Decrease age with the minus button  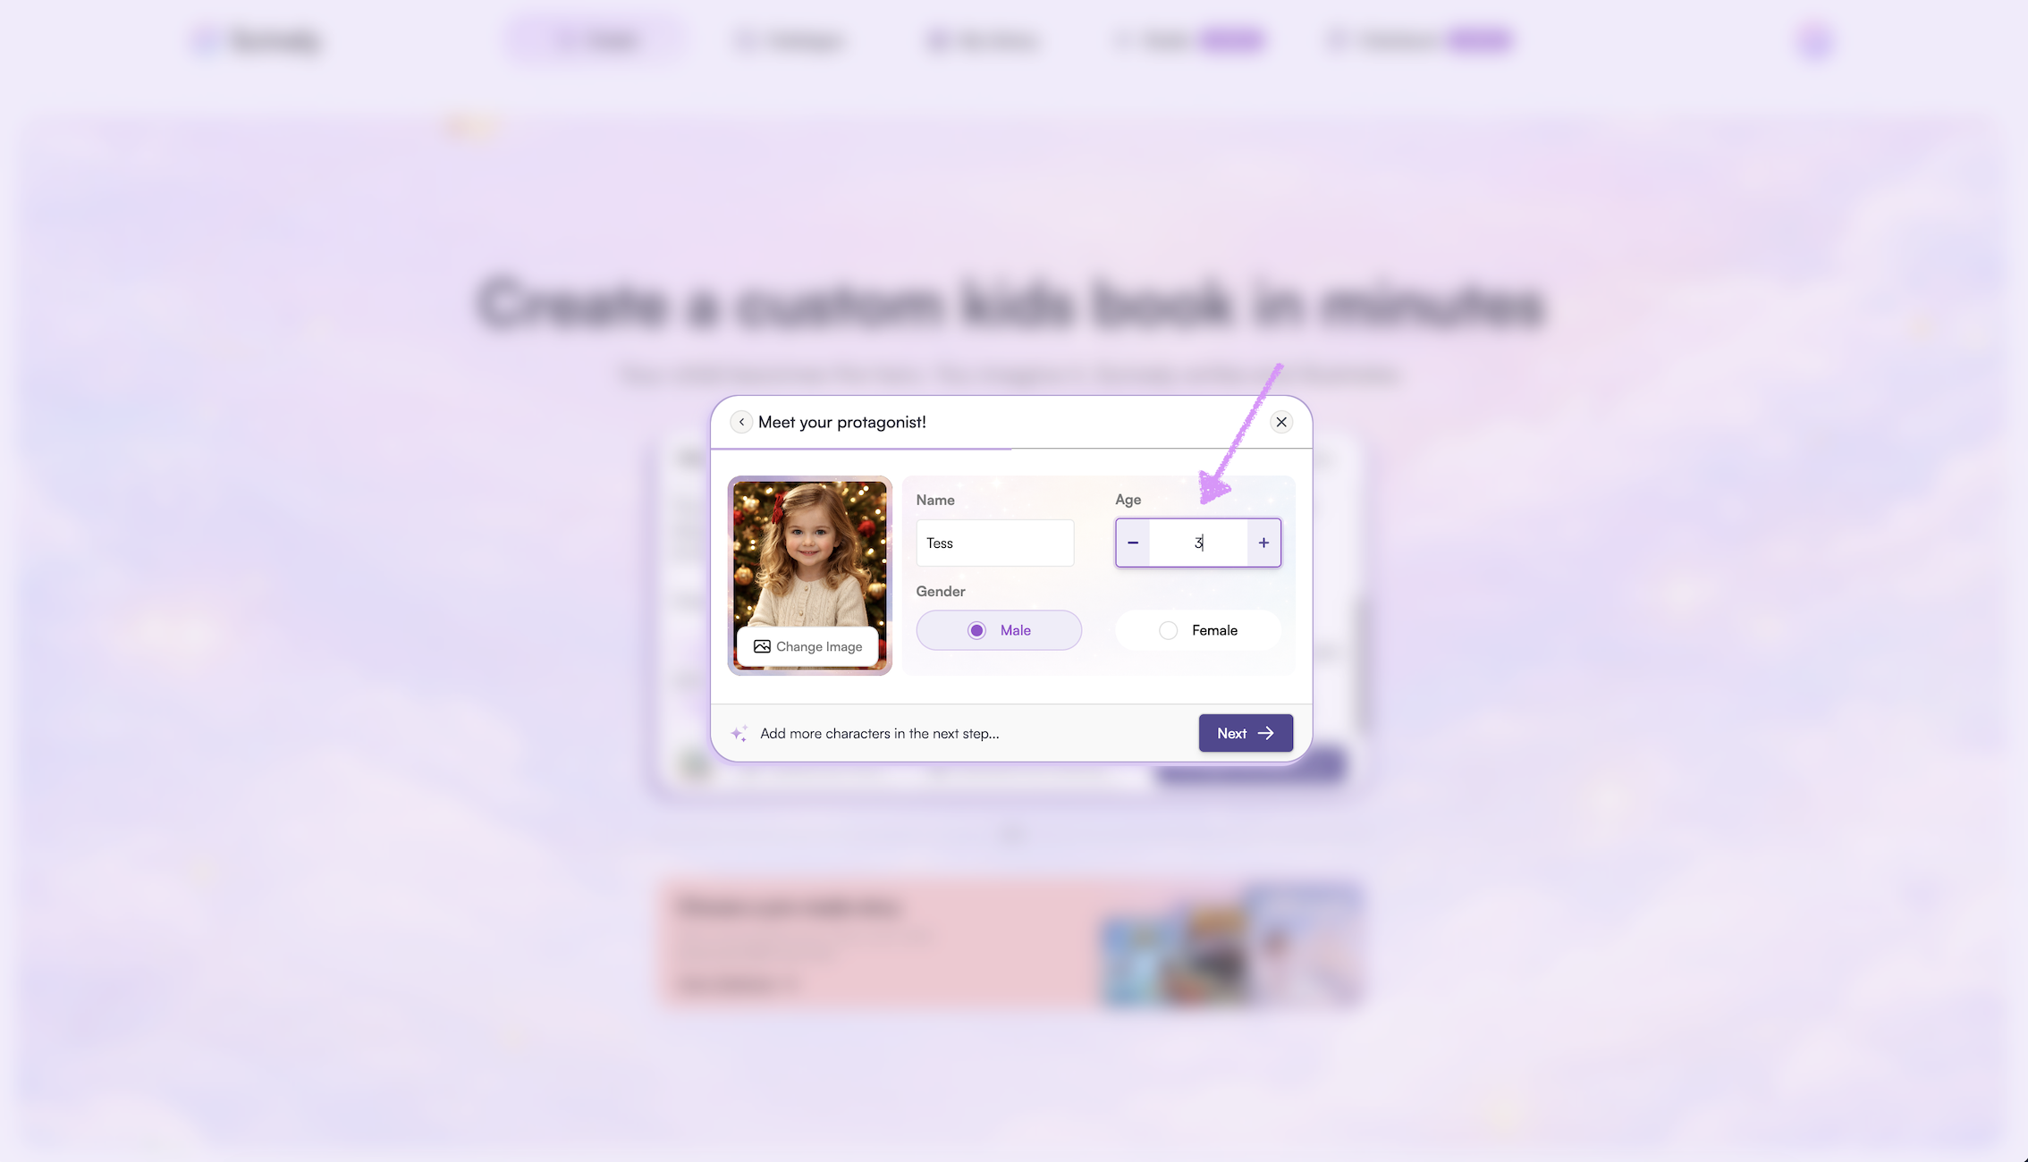(x=1133, y=543)
